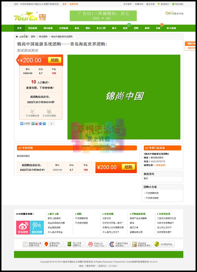The image size is (197, 272).
Task: Open the [查看地图] map link
Action: pos(160,165)
